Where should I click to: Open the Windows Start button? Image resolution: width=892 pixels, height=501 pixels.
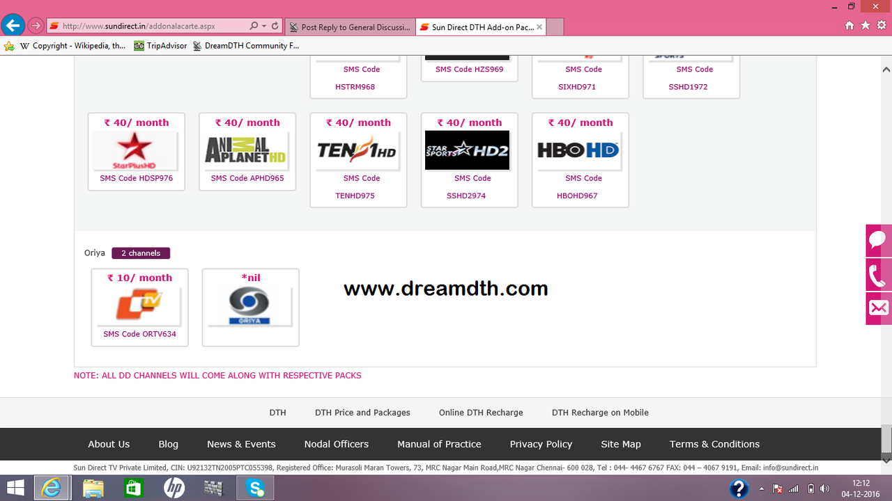(x=15, y=488)
